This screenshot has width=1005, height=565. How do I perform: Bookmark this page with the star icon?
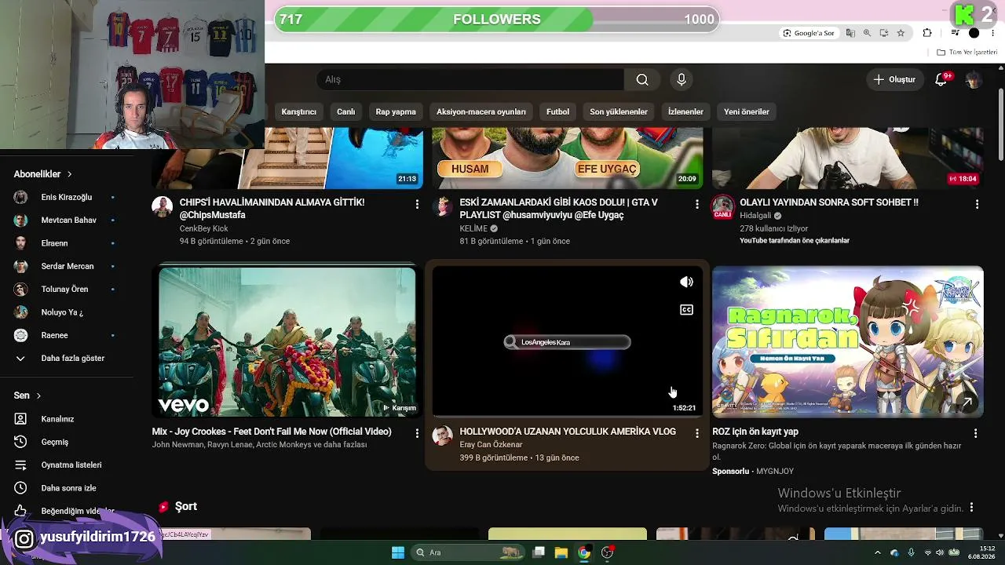901,33
